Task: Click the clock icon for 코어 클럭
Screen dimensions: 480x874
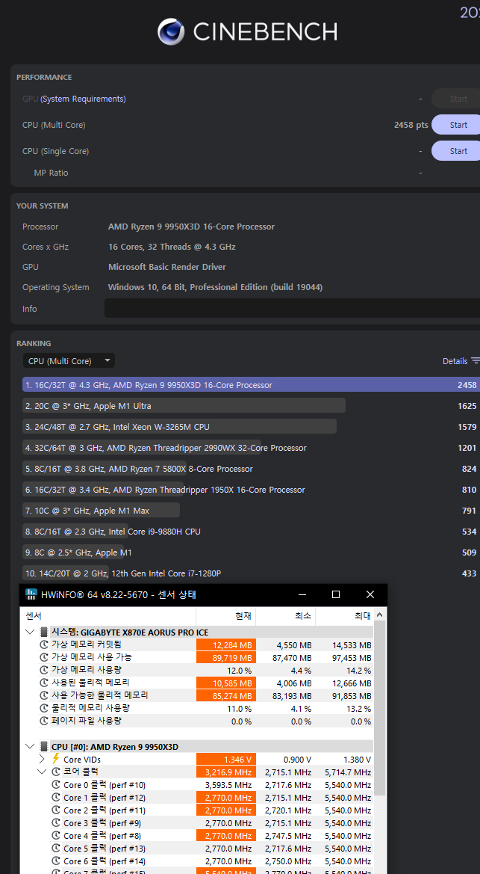Action: (56, 772)
